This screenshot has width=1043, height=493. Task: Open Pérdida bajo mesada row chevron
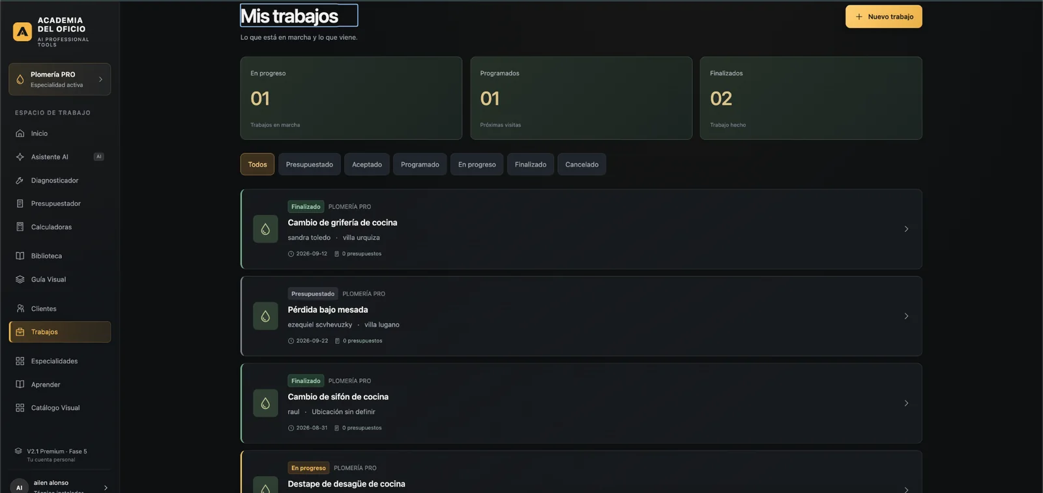(x=906, y=317)
